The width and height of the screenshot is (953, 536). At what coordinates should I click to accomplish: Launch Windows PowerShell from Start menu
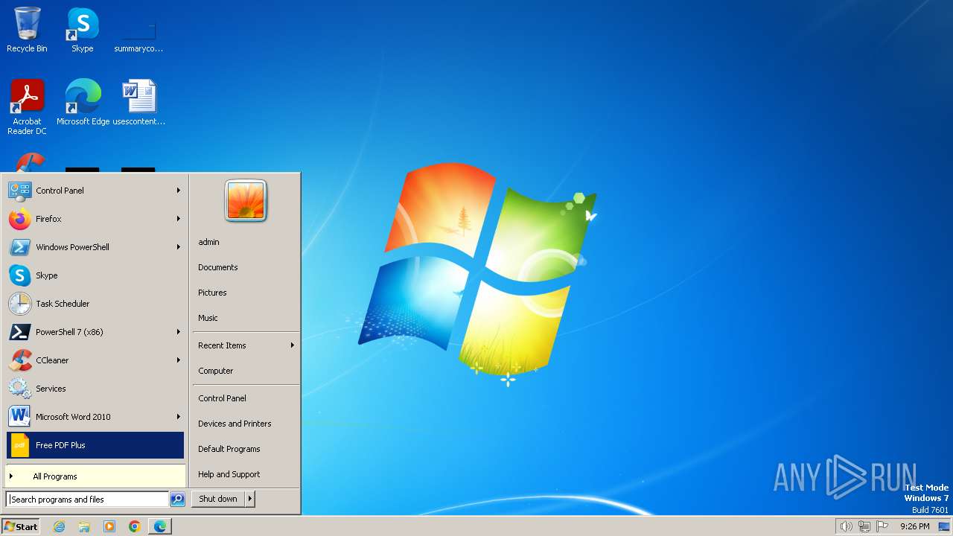(95, 247)
